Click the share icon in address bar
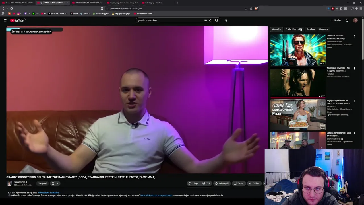The height and width of the screenshot is (205, 364). [251, 9]
